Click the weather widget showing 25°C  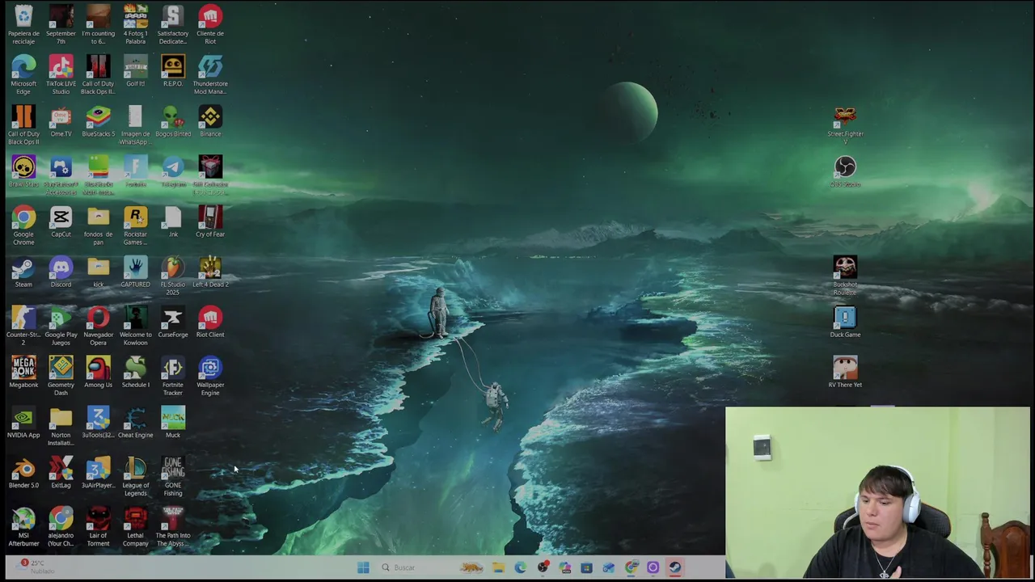coord(36,567)
